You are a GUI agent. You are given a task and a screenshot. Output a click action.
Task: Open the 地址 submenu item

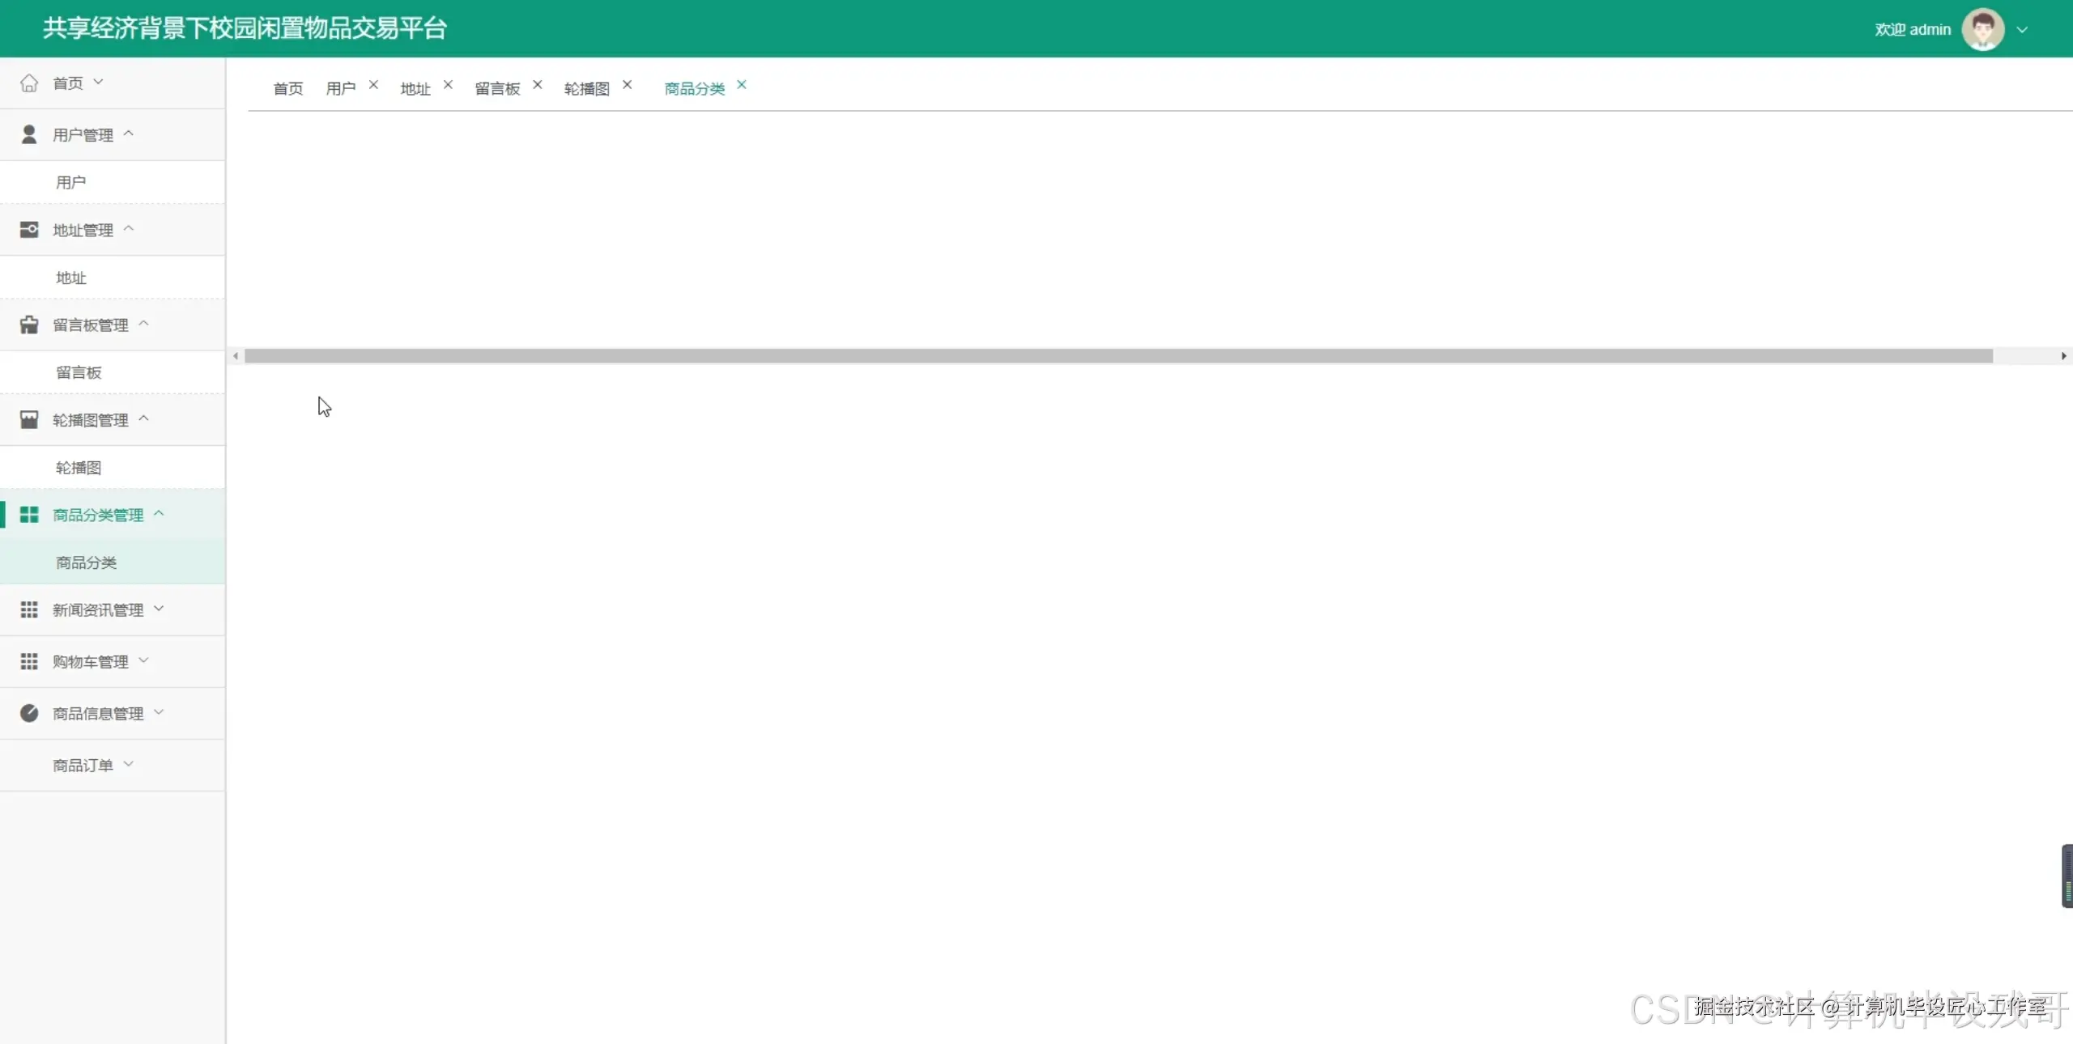point(71,278)
